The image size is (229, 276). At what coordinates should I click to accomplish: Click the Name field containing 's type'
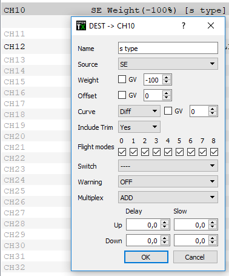[168, 48]
